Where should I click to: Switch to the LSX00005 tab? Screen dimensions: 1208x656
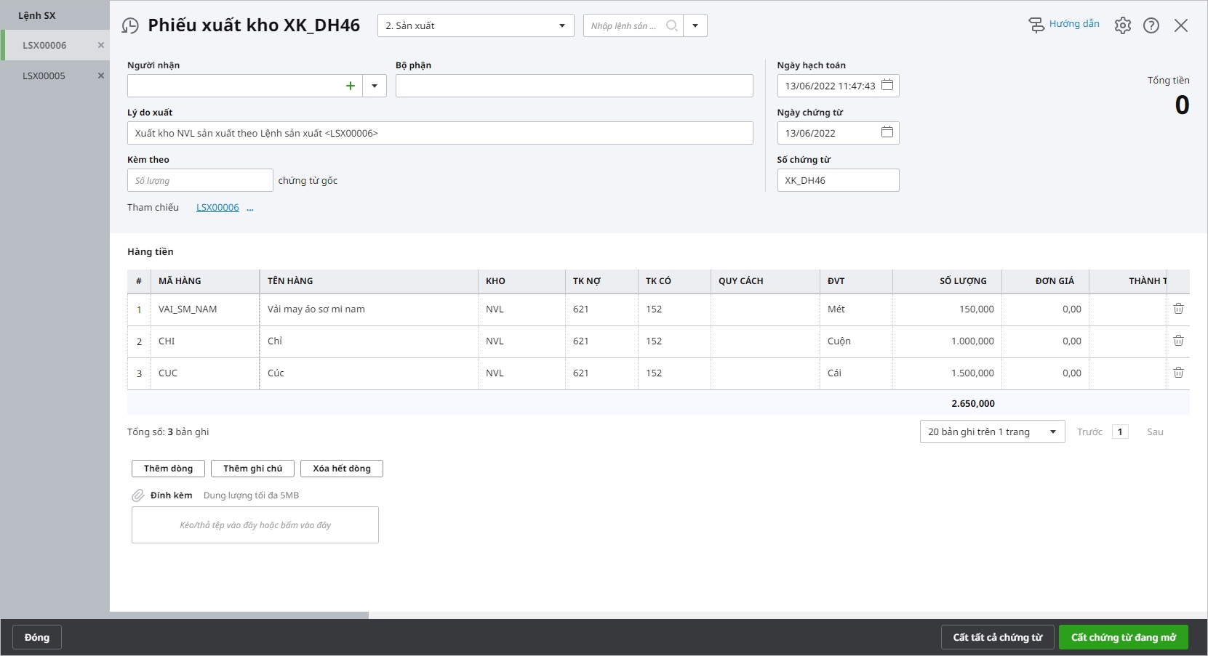[x=44, y=76]
